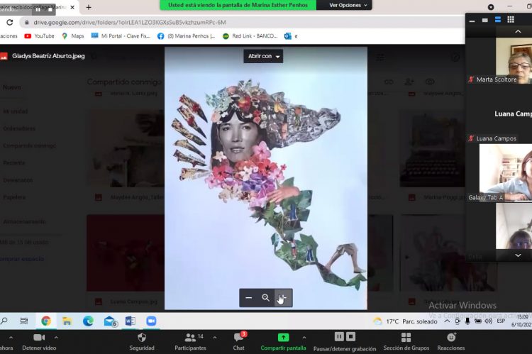The width and height of the screenshot is (532, 354).
Task: Open the Reacciones menu
Action: point(450,341)
